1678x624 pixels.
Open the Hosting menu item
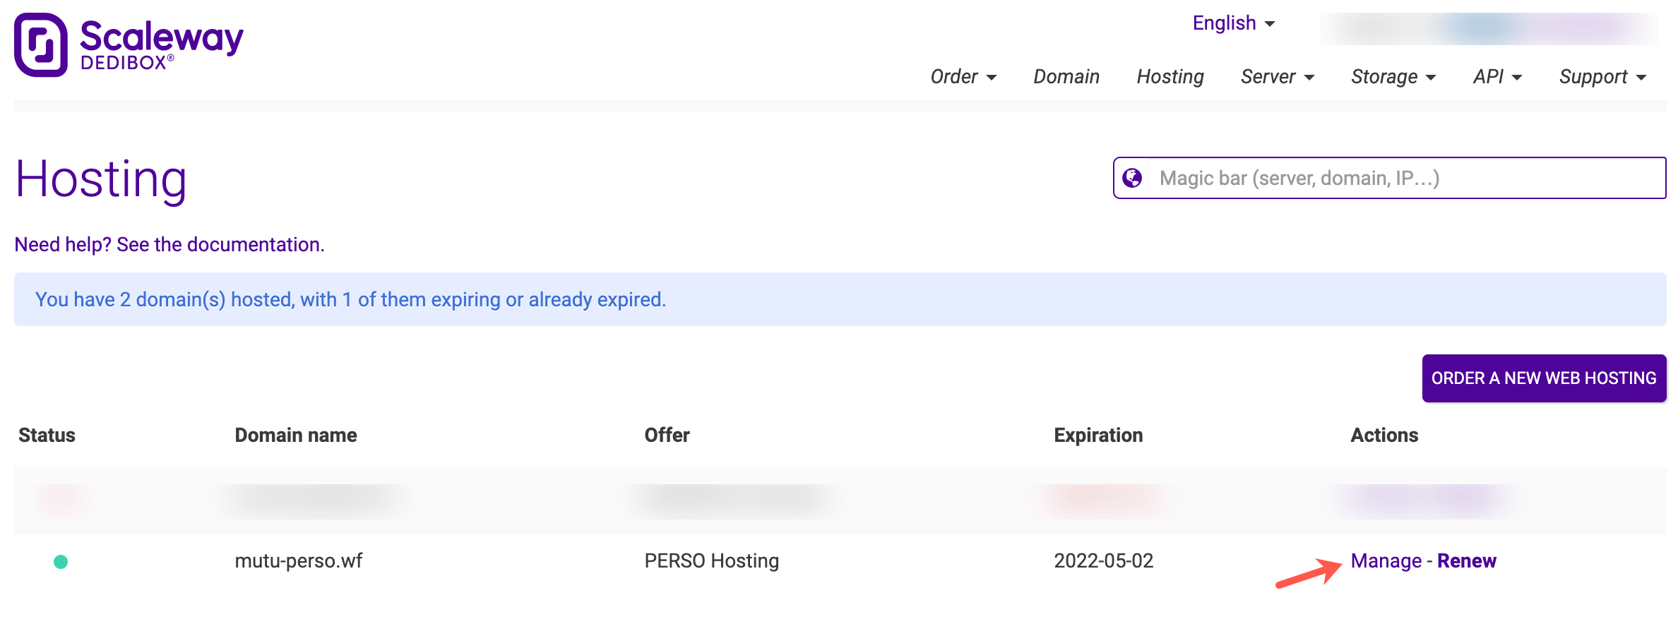1170,76
